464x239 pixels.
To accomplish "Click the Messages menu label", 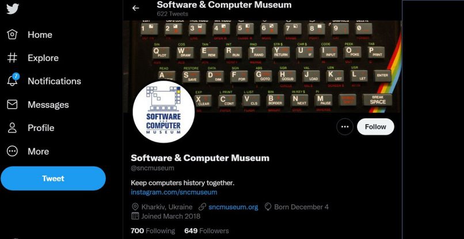I will 48,105.
